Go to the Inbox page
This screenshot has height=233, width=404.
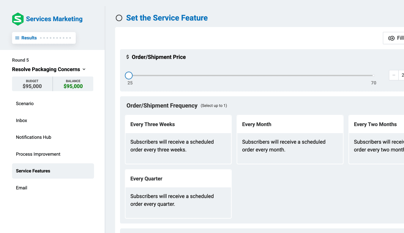point(22,120)
